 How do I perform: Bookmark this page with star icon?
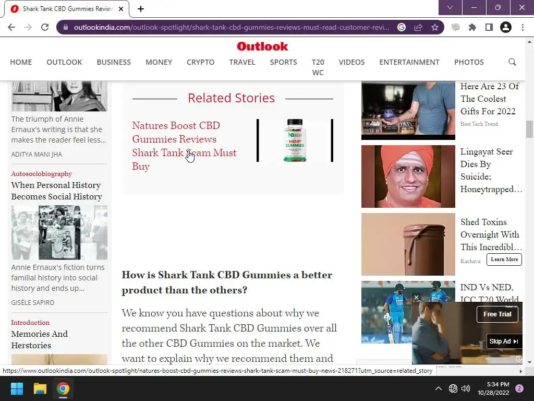[435, 27]
